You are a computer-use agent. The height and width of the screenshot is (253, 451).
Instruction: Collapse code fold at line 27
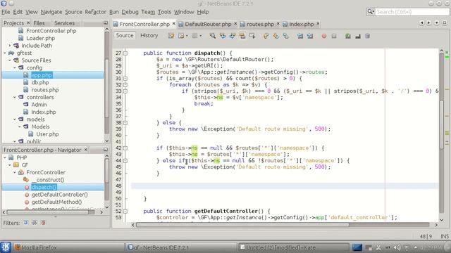point(125,53)
